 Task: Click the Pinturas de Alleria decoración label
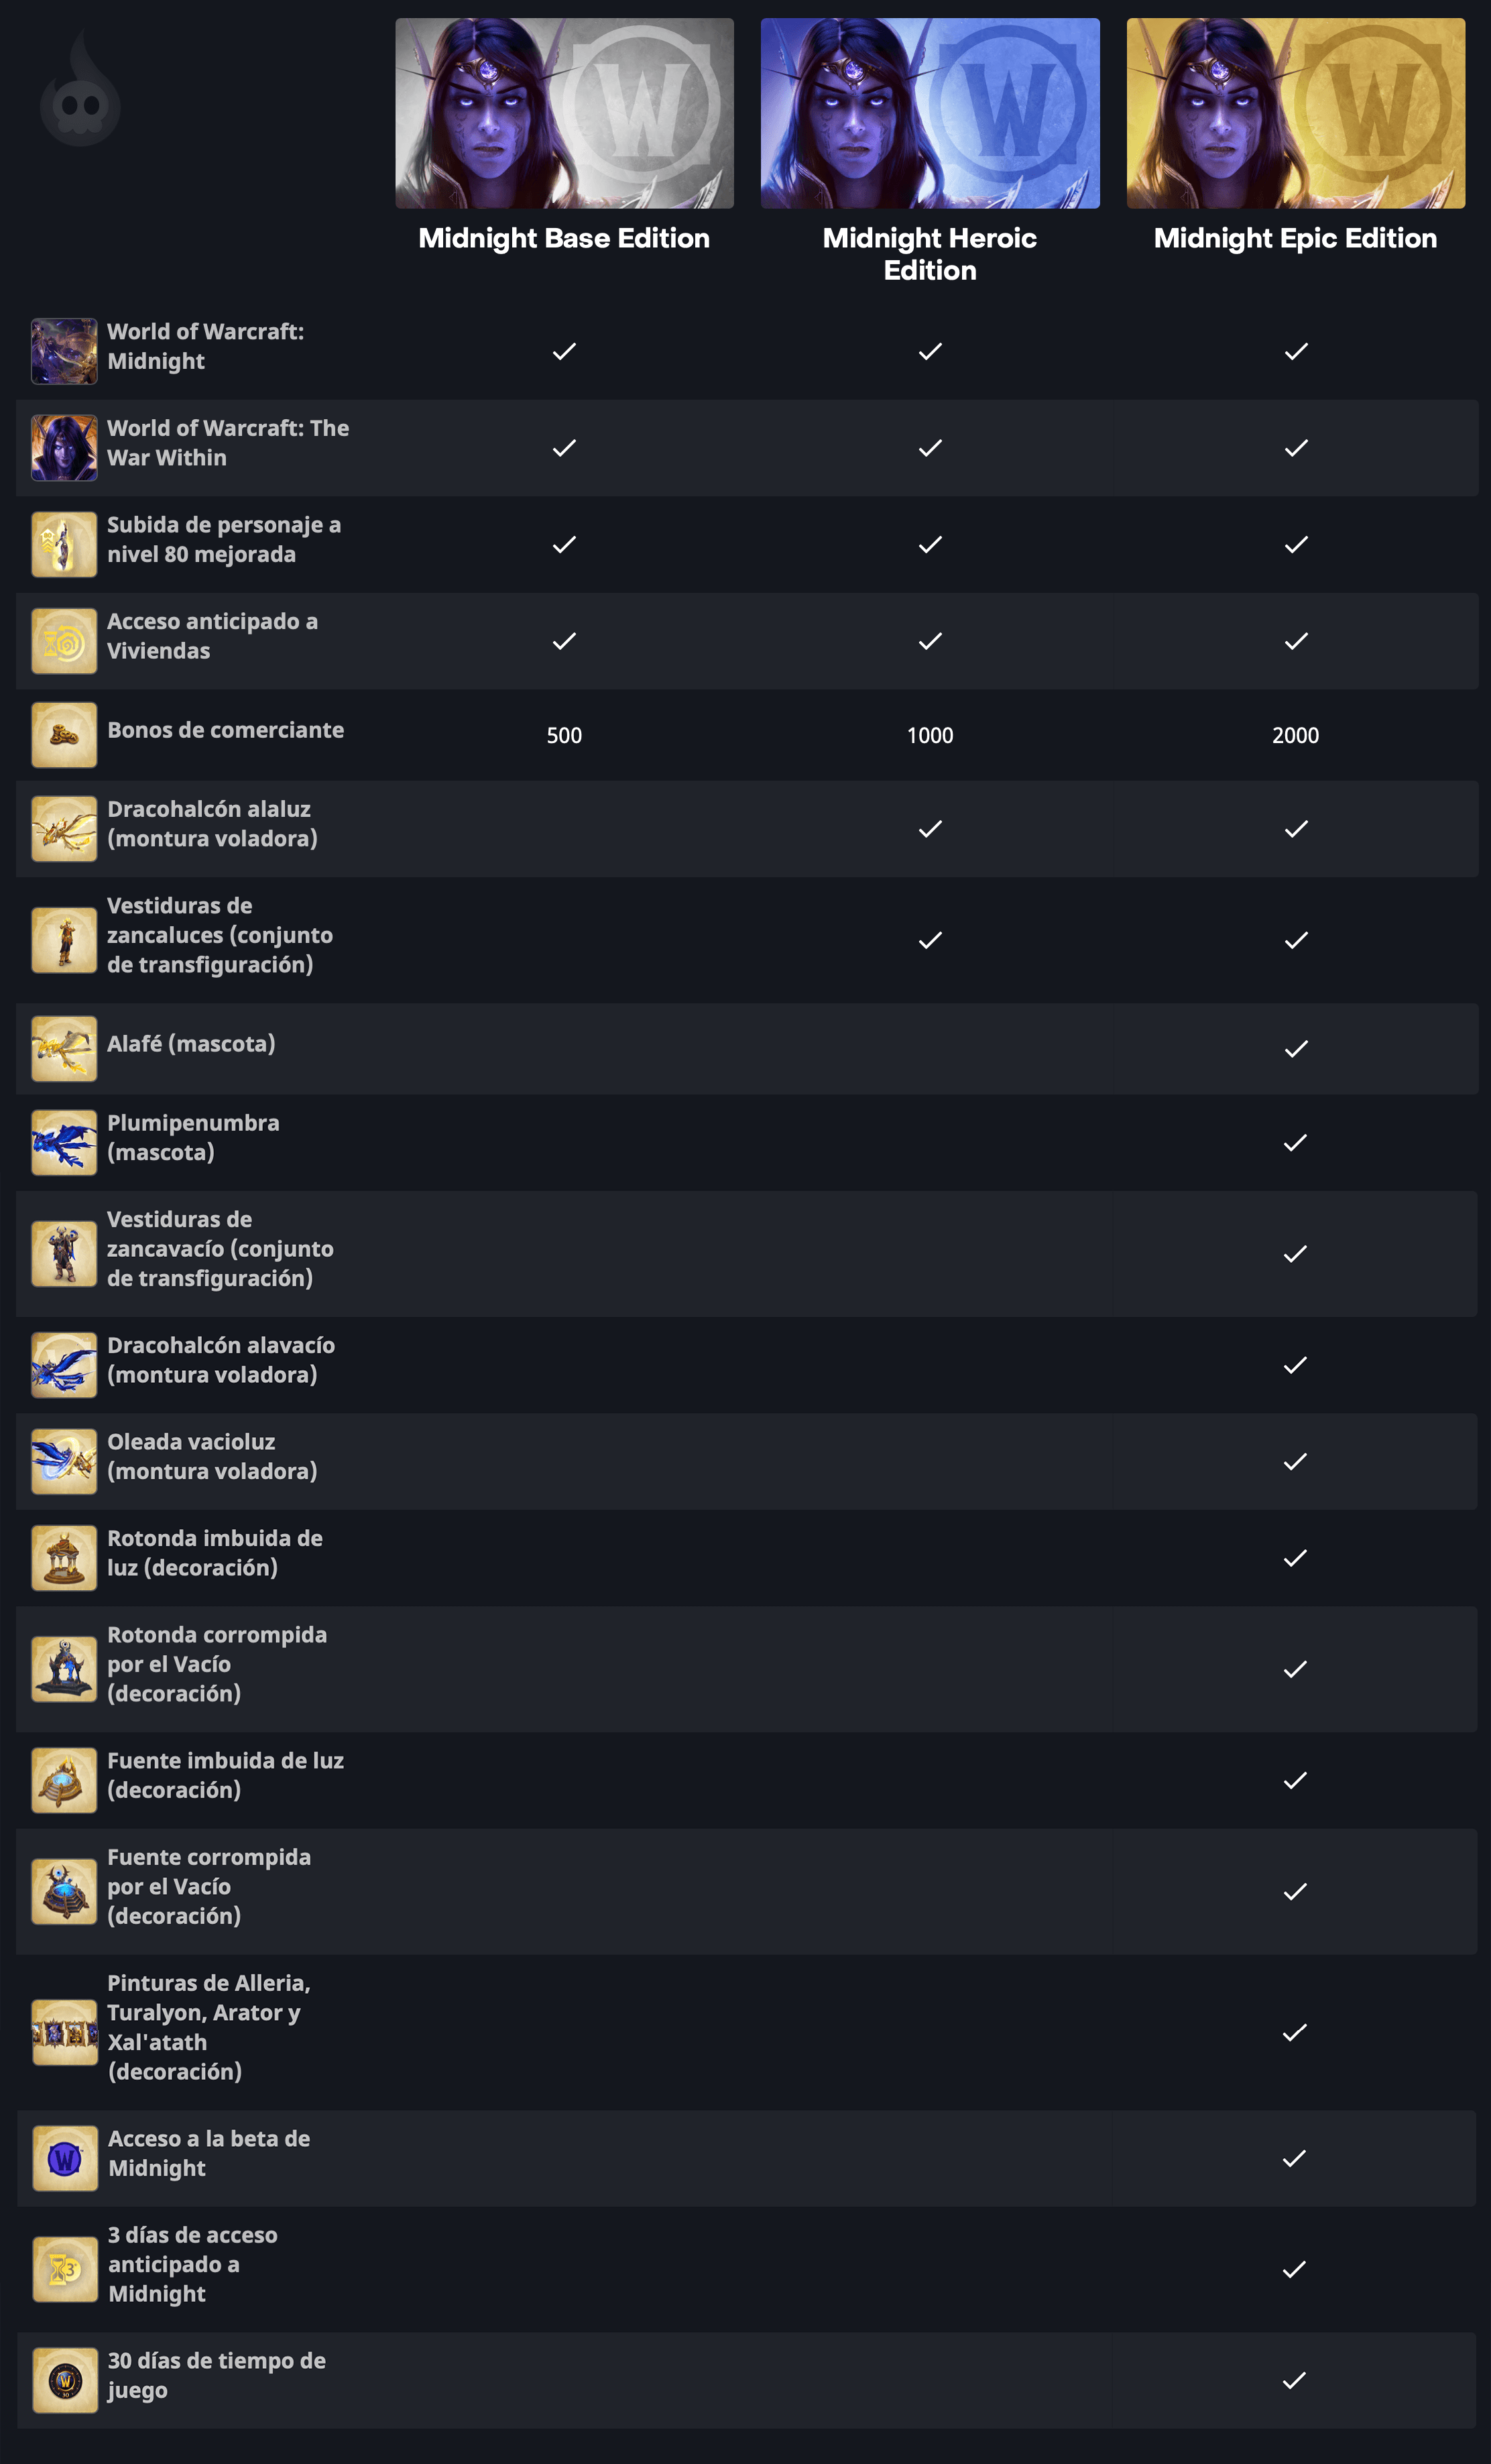(209, 2026)
